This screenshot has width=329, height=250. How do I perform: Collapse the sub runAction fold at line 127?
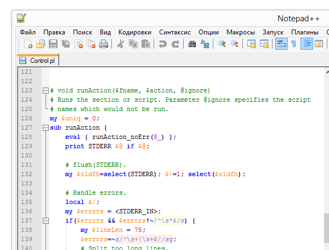click(45, 128)
